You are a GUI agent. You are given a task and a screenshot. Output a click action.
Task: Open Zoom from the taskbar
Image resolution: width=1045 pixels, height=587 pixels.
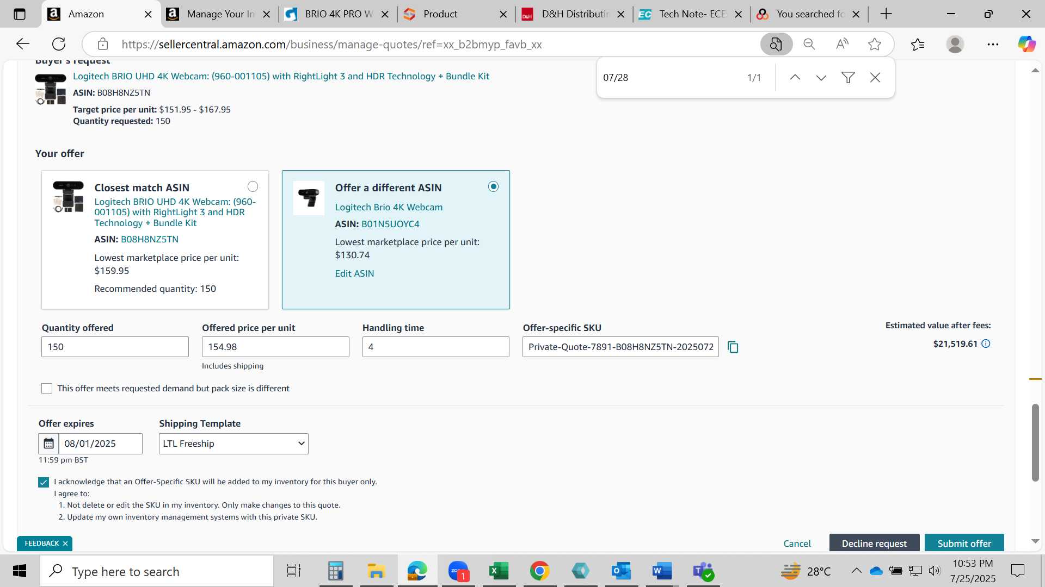coord(458,571)
